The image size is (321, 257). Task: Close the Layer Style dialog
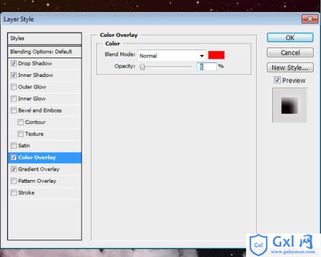(x=310, y=19)
